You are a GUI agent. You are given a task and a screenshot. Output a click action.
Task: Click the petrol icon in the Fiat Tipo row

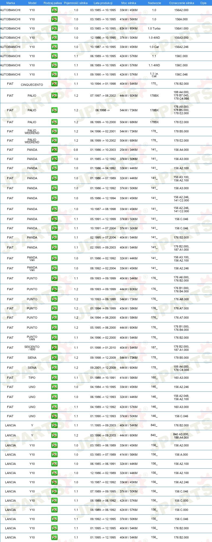pos(54,378)
